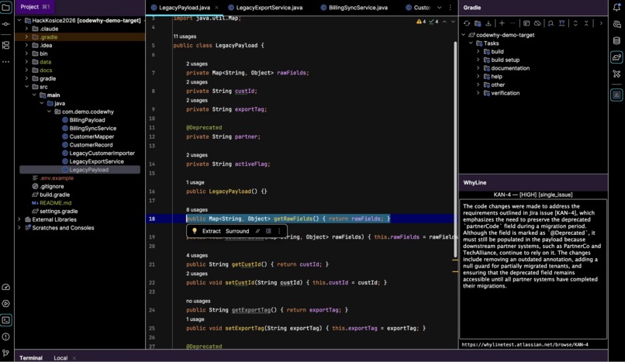Toggle Gradle offline mode cloud icon
Screen dimensions: 625x362
537,23
